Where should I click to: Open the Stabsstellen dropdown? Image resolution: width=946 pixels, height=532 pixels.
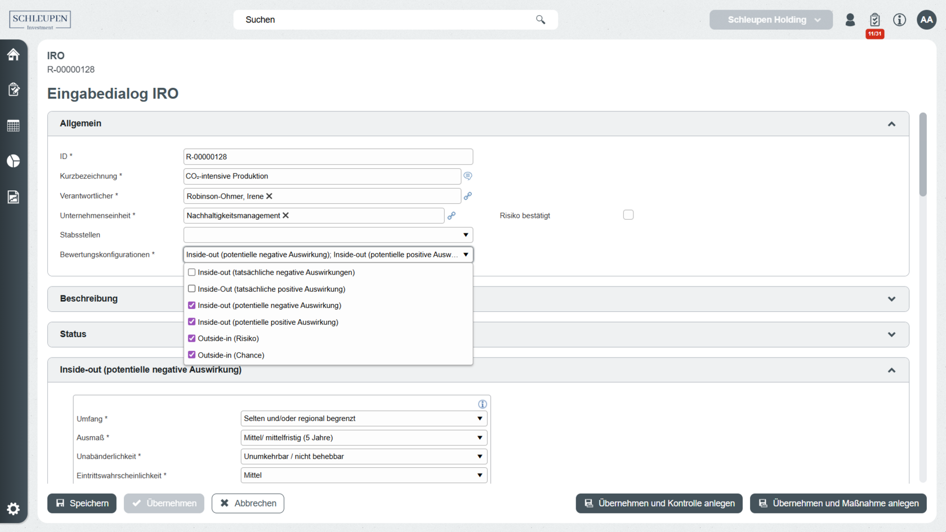tap(328, 235)
